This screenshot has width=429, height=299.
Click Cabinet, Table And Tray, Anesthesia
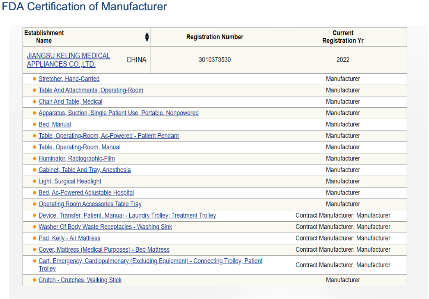(x=85, y=170)
